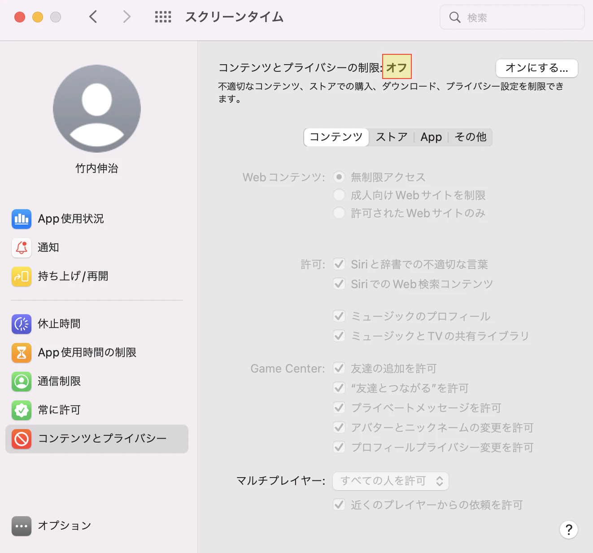
Task: Click the user name 竹内伸治
Action: tap(97, 168)
